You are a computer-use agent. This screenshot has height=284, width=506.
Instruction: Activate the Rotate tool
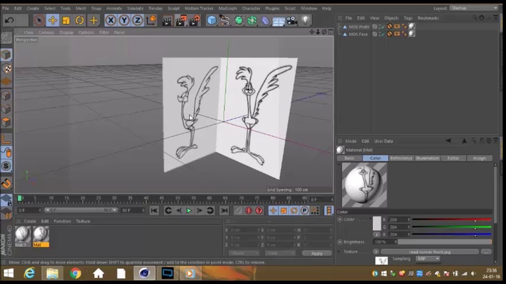[x=79, y=20]
